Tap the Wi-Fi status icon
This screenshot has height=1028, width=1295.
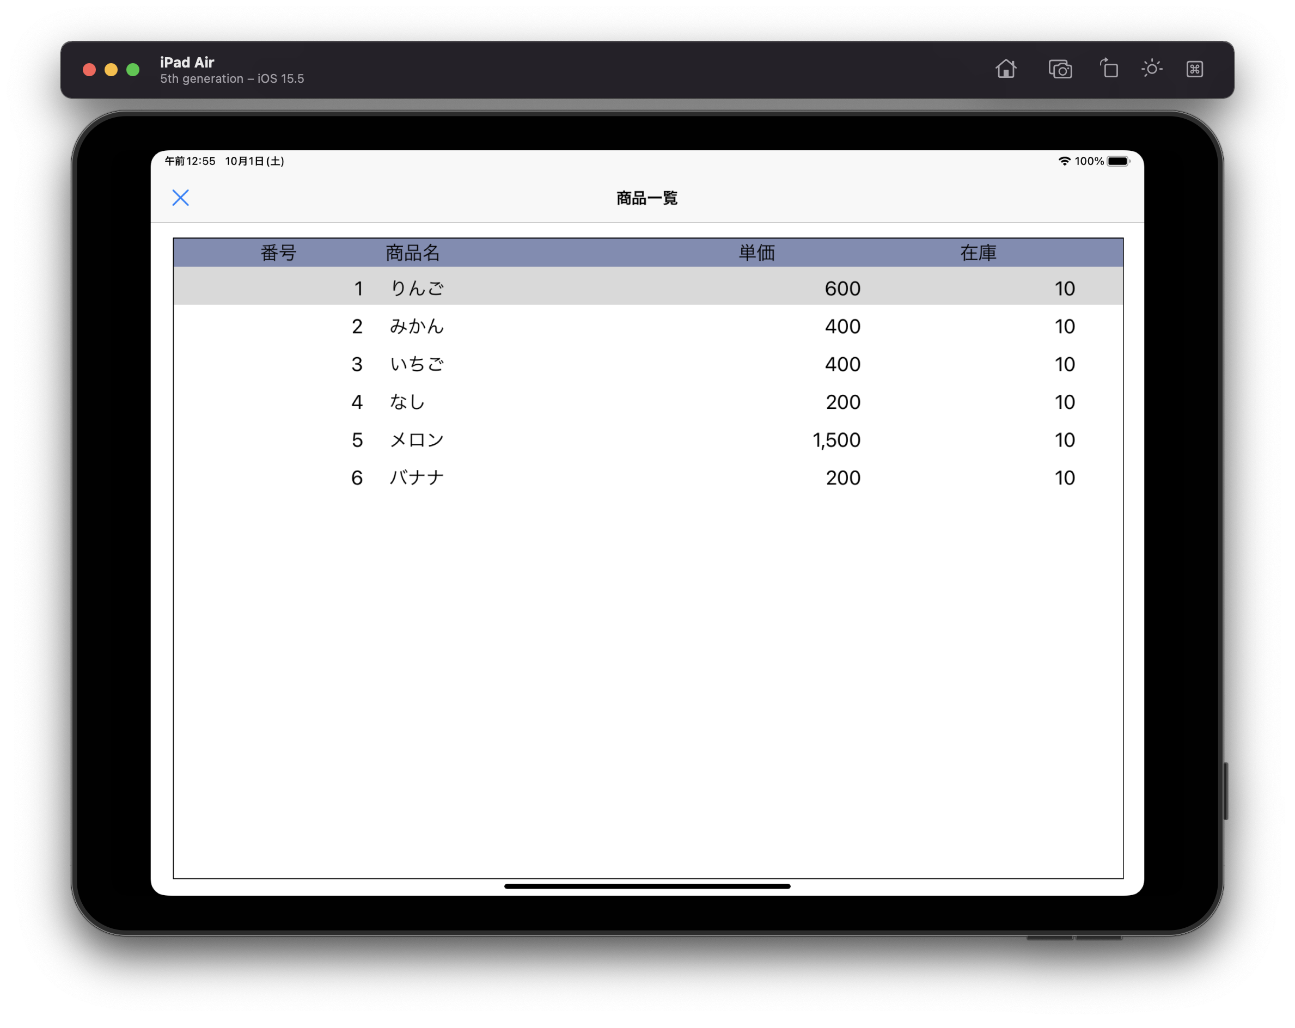click(1064, 161)
